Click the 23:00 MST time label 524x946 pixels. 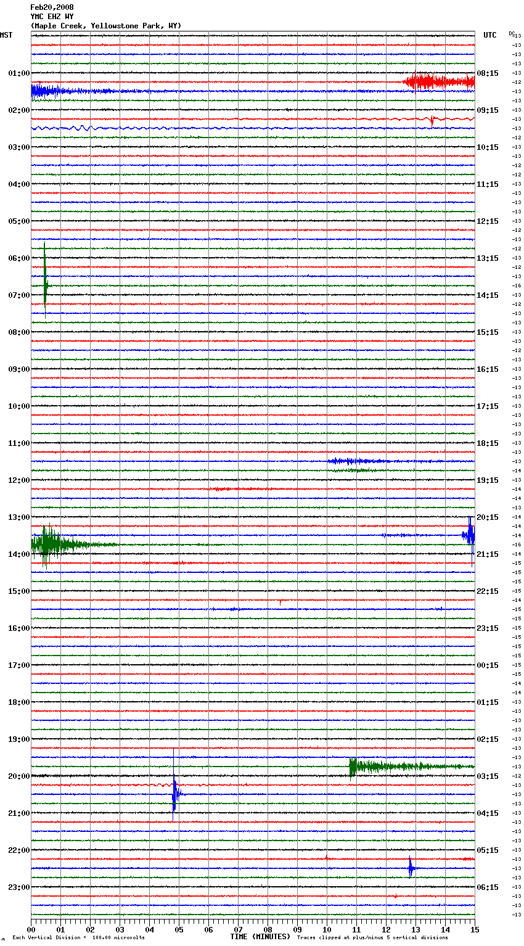tap(19, 887)
